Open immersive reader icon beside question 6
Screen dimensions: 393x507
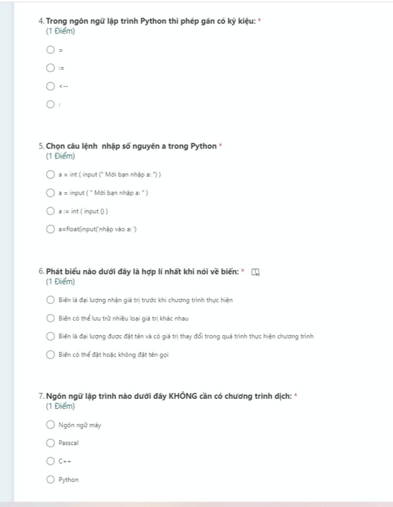pos(255,272)
